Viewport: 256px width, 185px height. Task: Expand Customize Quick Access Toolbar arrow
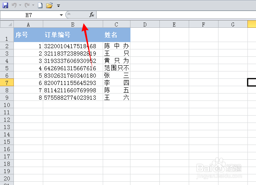[x=58, y=6]
